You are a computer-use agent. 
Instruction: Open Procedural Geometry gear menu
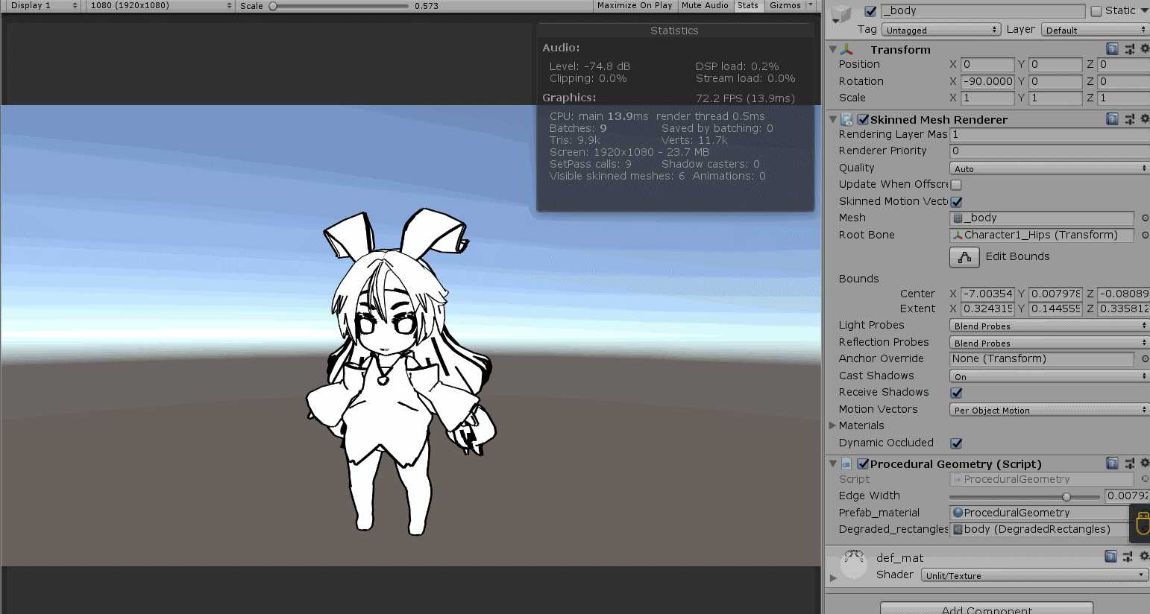coord(1145,463)
